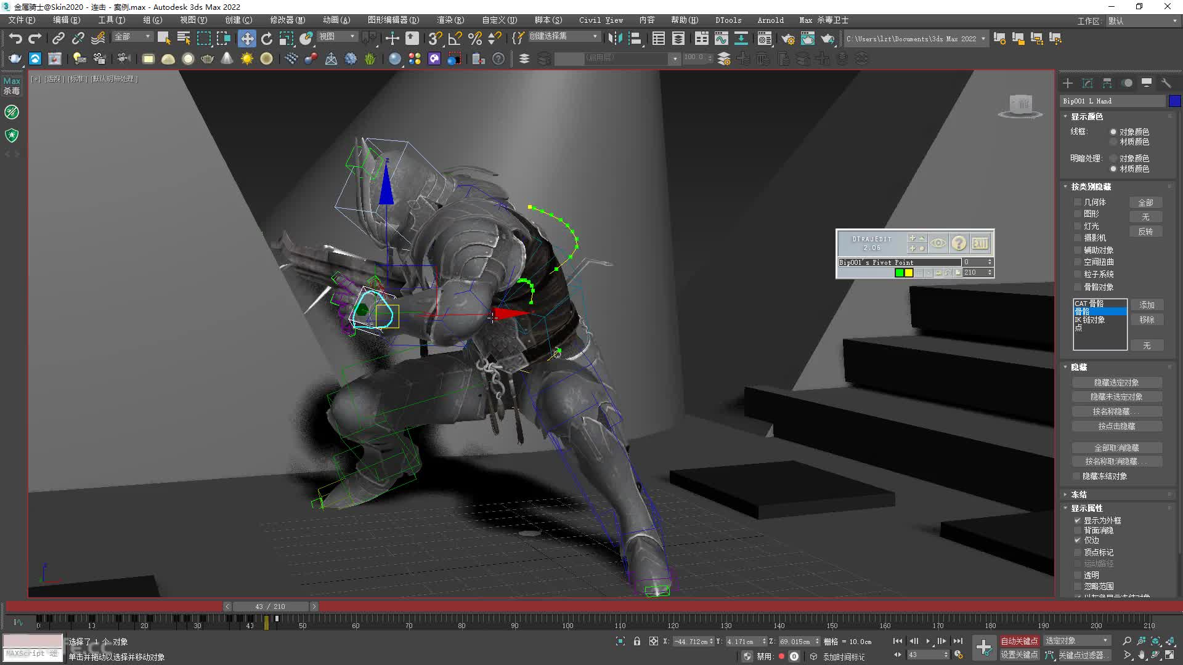Open the Modify panel tab
Screen dimensions: 1183x665
[1087, 83]
